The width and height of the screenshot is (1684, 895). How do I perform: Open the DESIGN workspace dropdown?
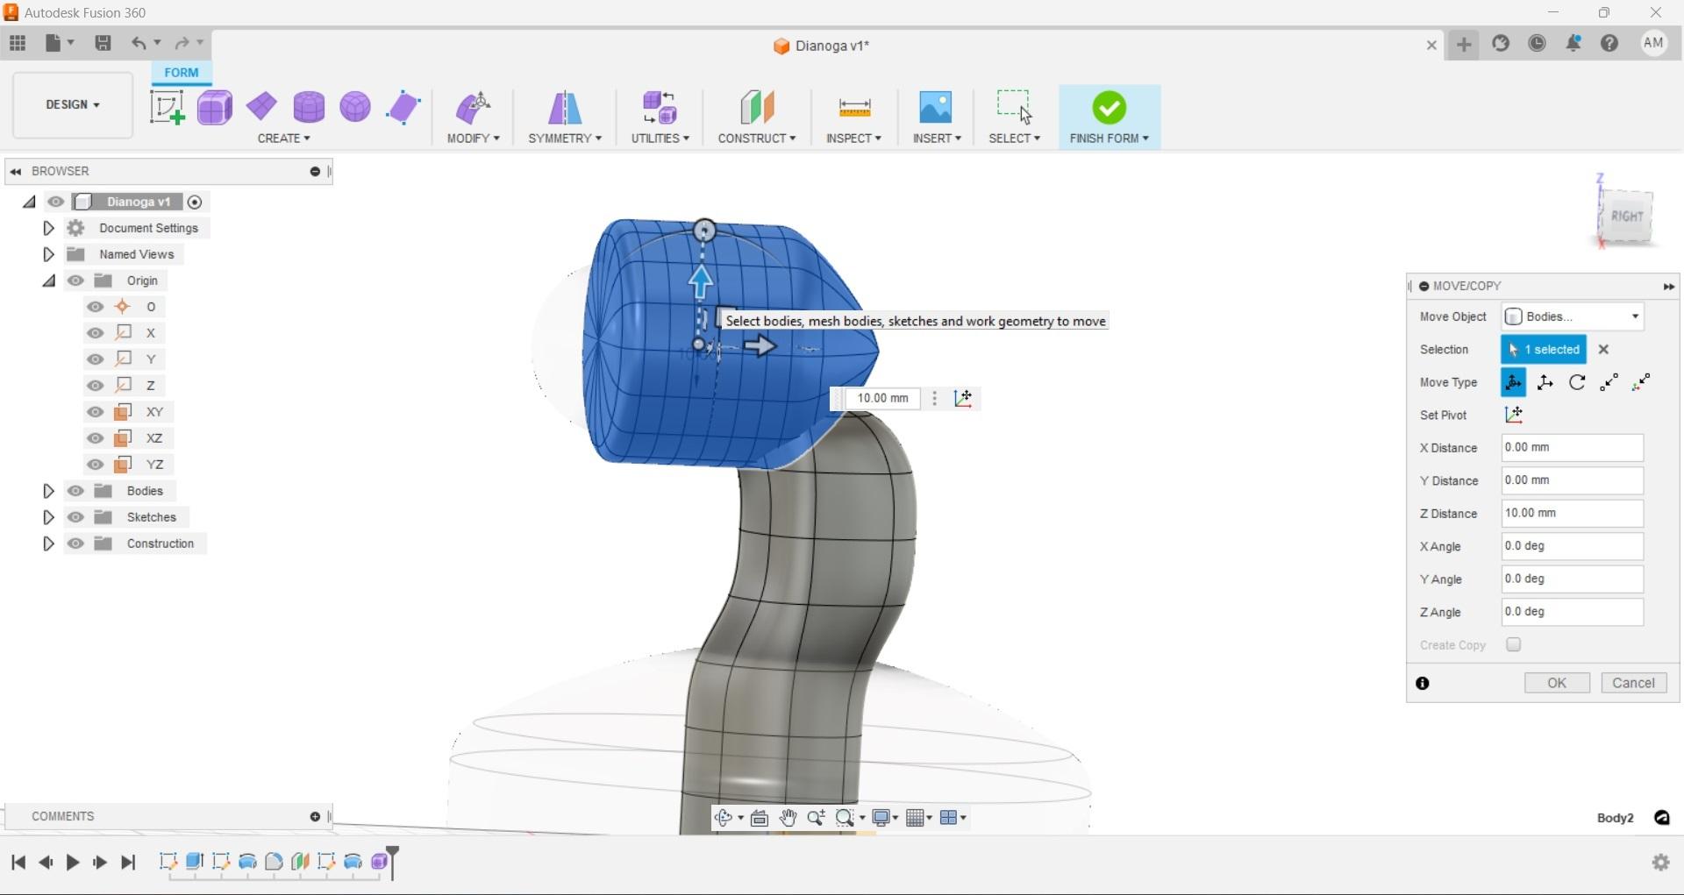[x=73, y=104]
